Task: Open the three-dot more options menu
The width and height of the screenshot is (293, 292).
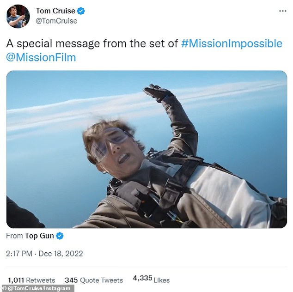Action: 282,11
